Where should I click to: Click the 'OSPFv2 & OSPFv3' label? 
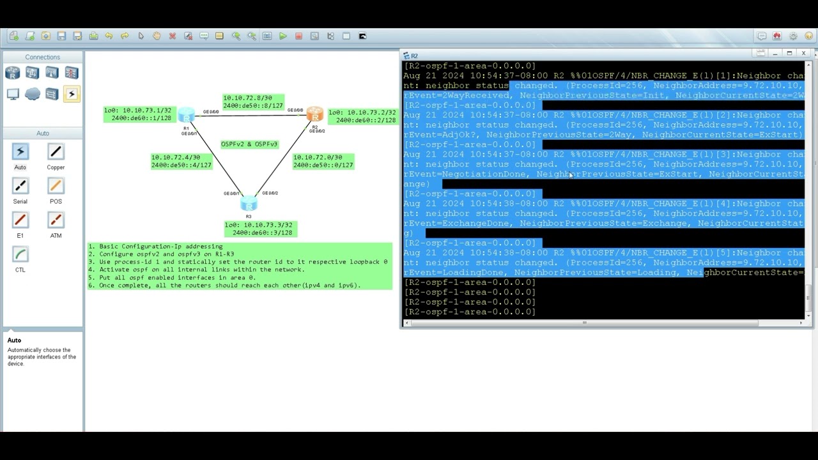pos(249,144)
